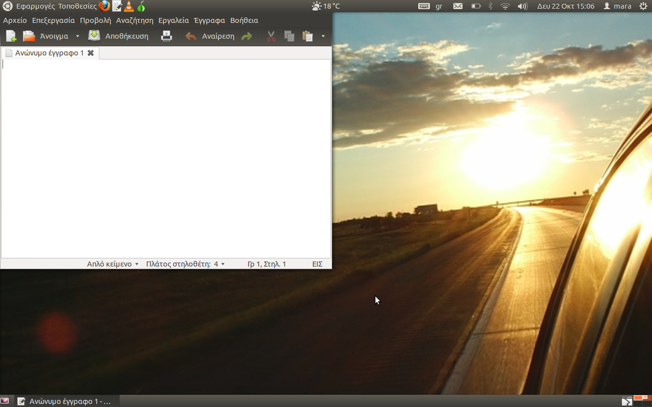Click the Redo green arrow icon
The width and height of the screenshot is (652, 407).
pyautogui.click(x=247, y=36)
